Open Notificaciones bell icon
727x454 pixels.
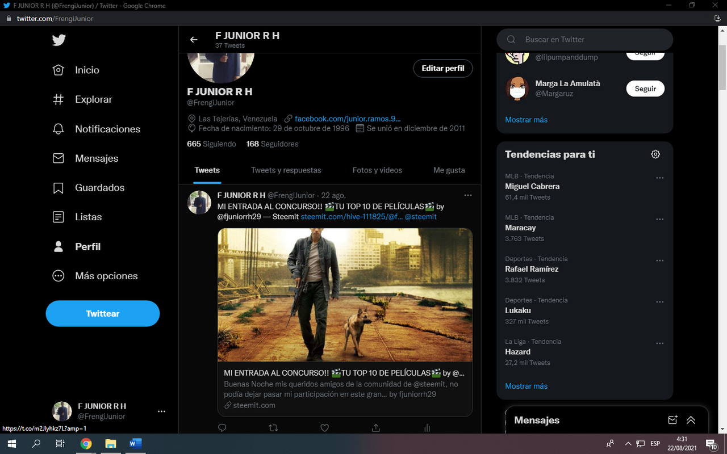click(x=58, y=129)
